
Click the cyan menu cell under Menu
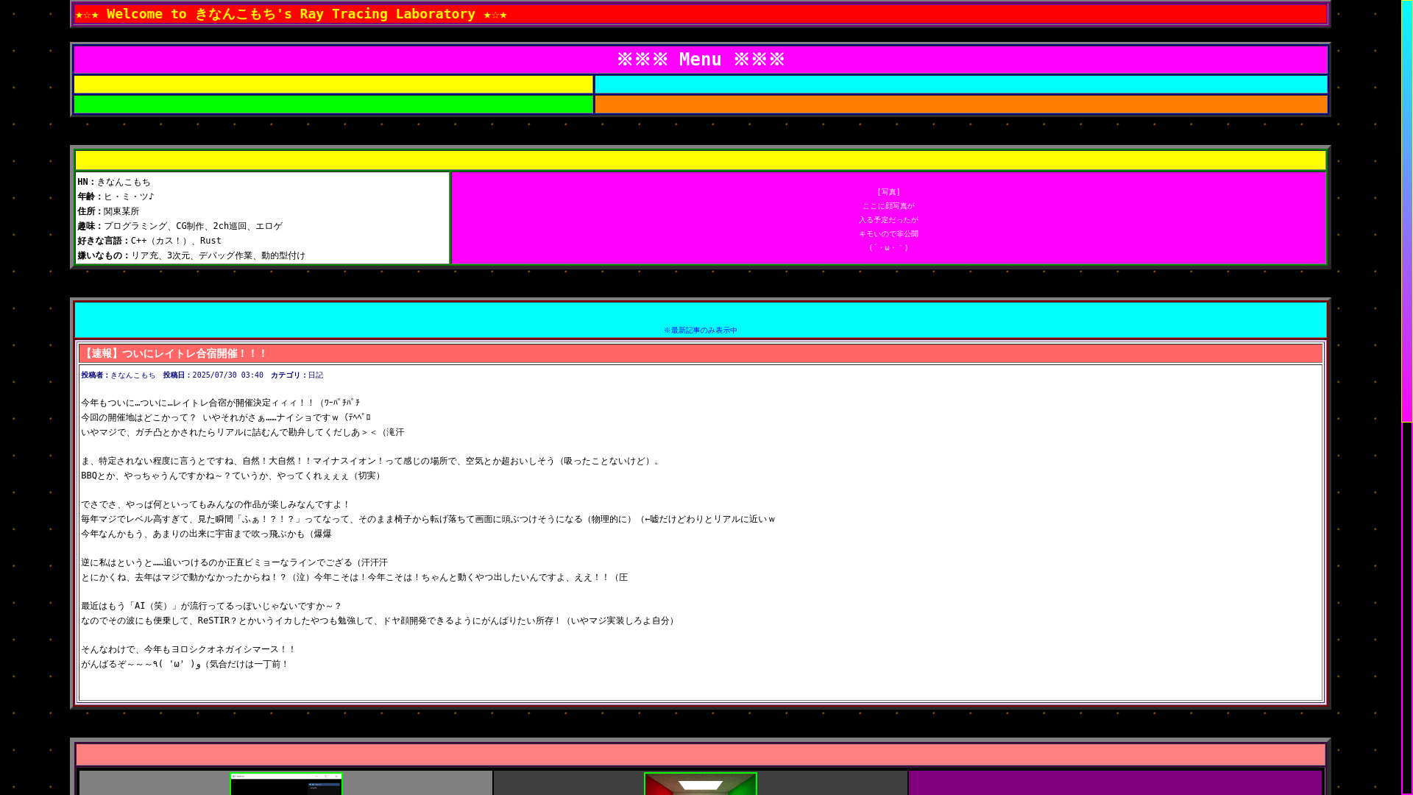(961, 85)
